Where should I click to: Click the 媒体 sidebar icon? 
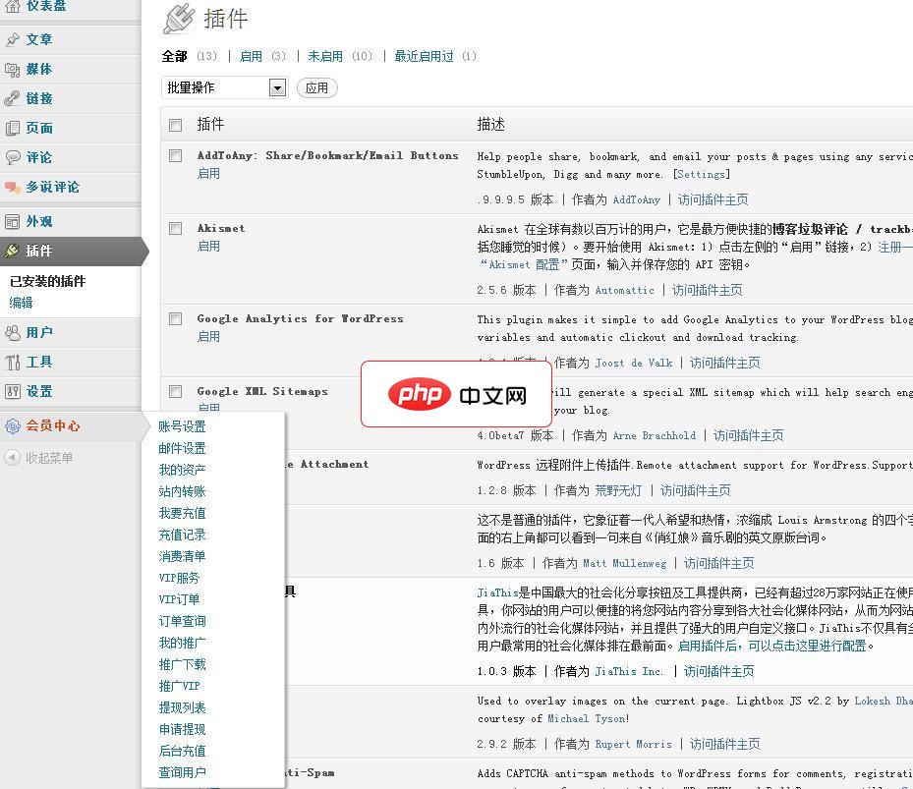(x=12, y=69)
